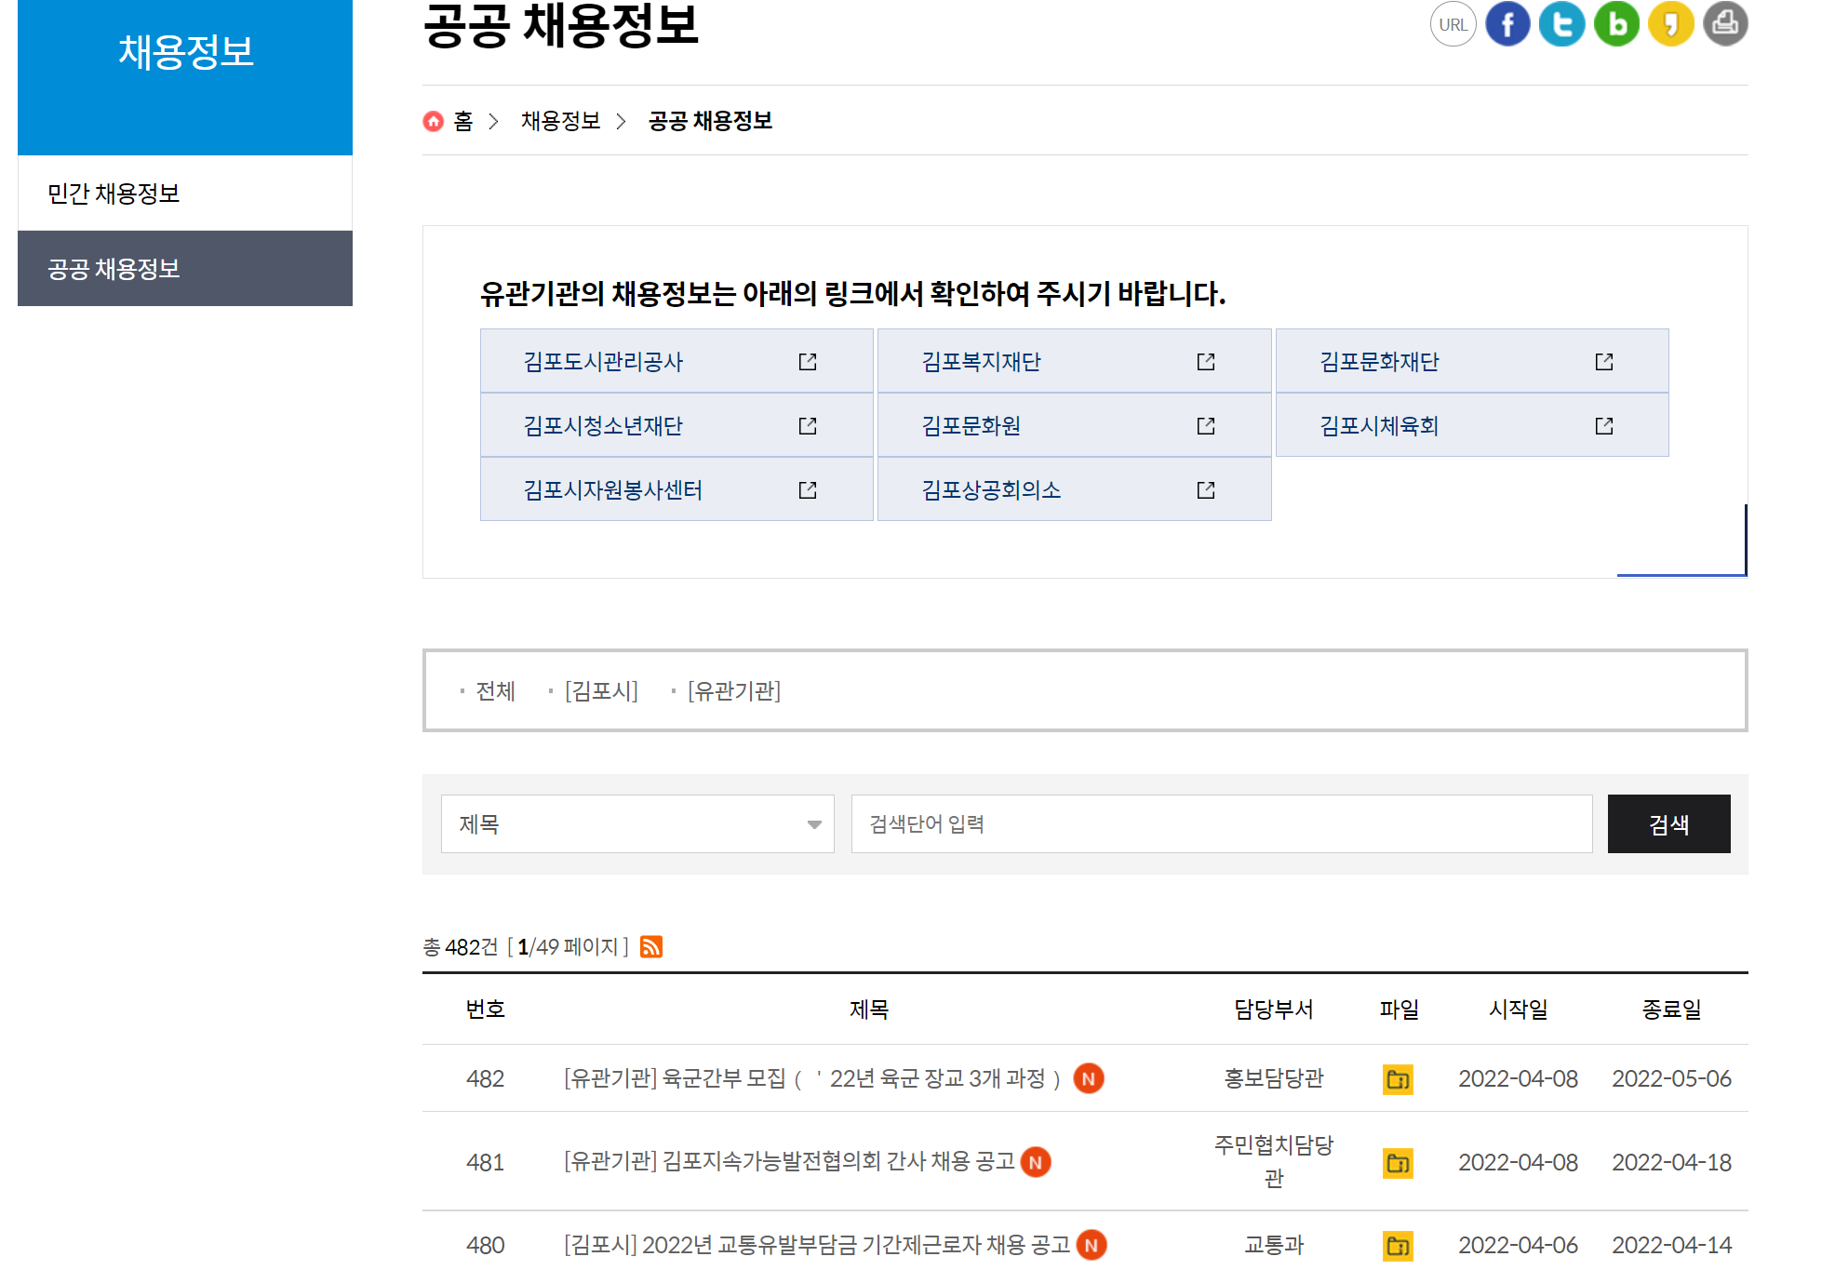Image resolution: width=1835 pixels, height=1270 pixels.
Task: Filter list by [김포시] tab
Action: pos(601,691)
